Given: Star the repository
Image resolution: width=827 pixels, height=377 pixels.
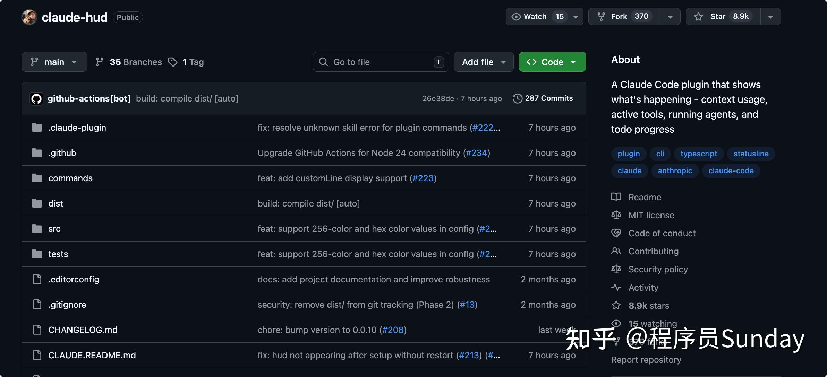Looking at the screenshot, I should coord(723,17).
